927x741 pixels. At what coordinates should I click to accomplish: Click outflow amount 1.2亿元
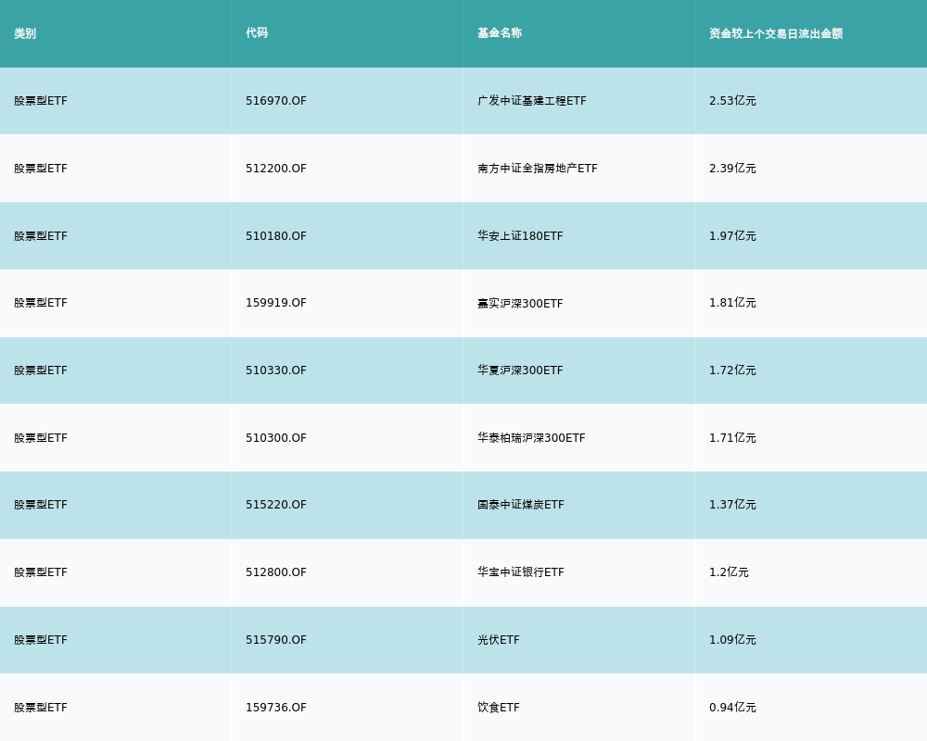729,572
